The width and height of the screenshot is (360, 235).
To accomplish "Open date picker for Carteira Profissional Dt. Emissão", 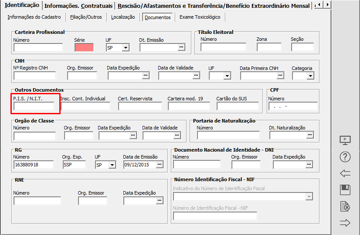I will pyautogui.click(x=181, y=47).
